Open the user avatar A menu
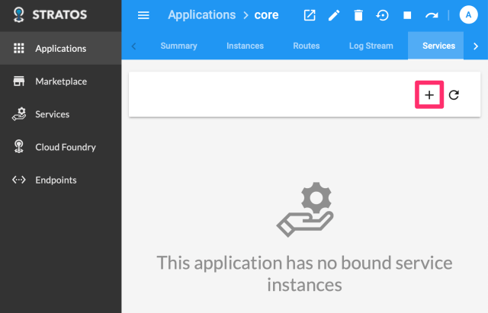 (x=467, y=15)
